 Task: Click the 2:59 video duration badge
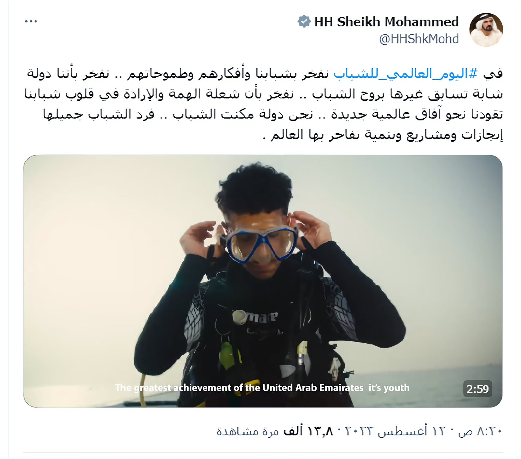[477, 389]
